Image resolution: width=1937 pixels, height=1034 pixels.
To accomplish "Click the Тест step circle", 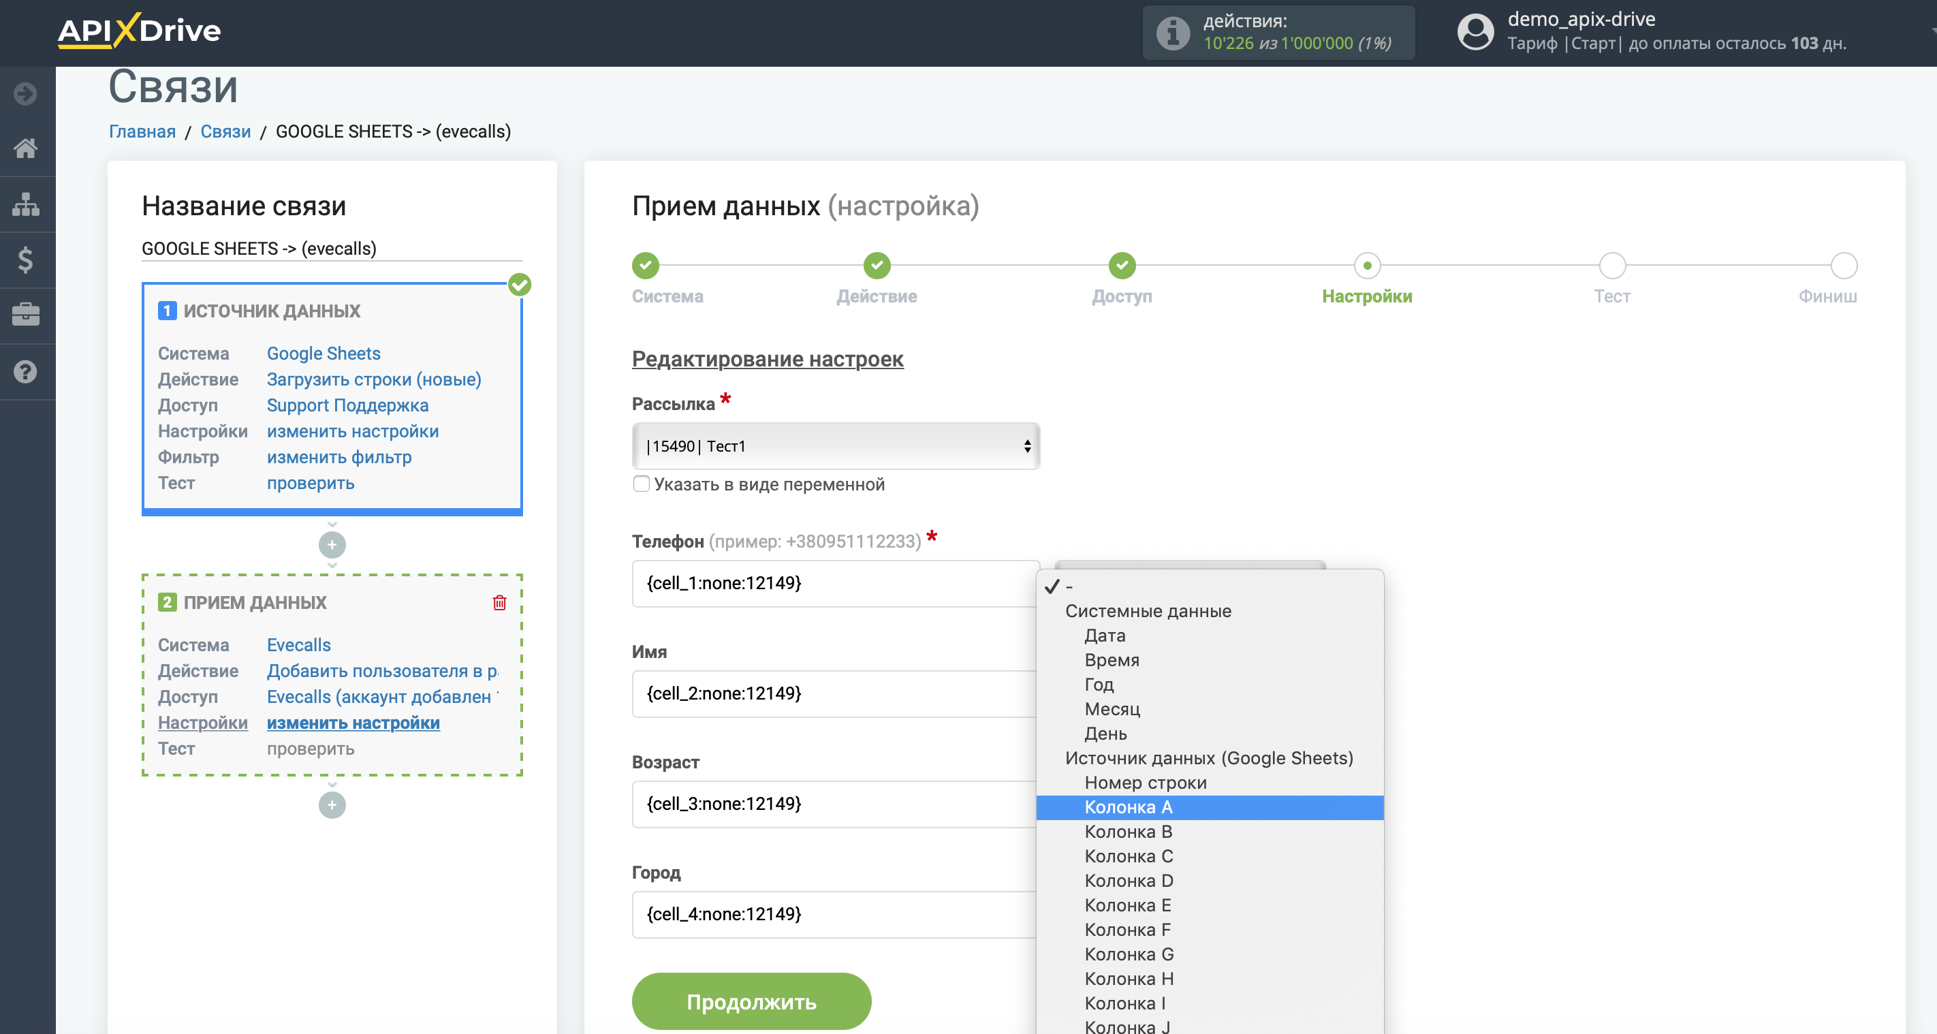I will [1612, 266].
